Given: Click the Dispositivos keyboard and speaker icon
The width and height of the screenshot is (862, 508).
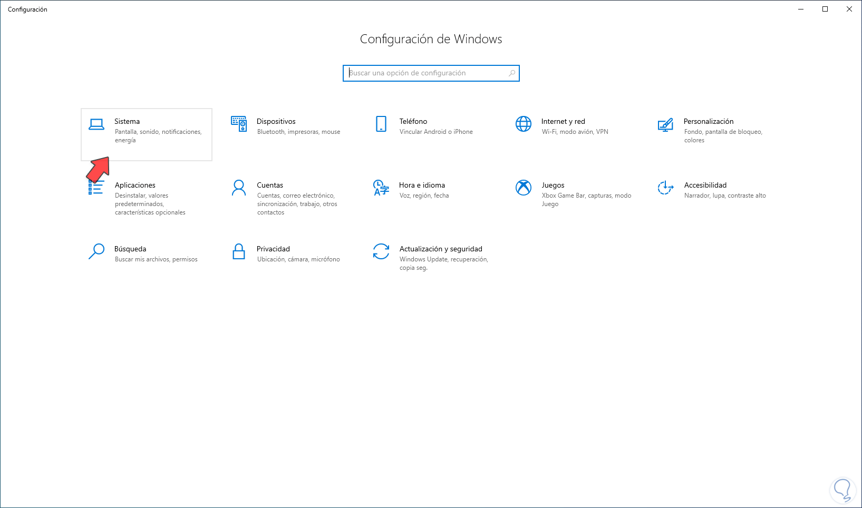Looking at the screenshot, I should (x=239, y=124).
